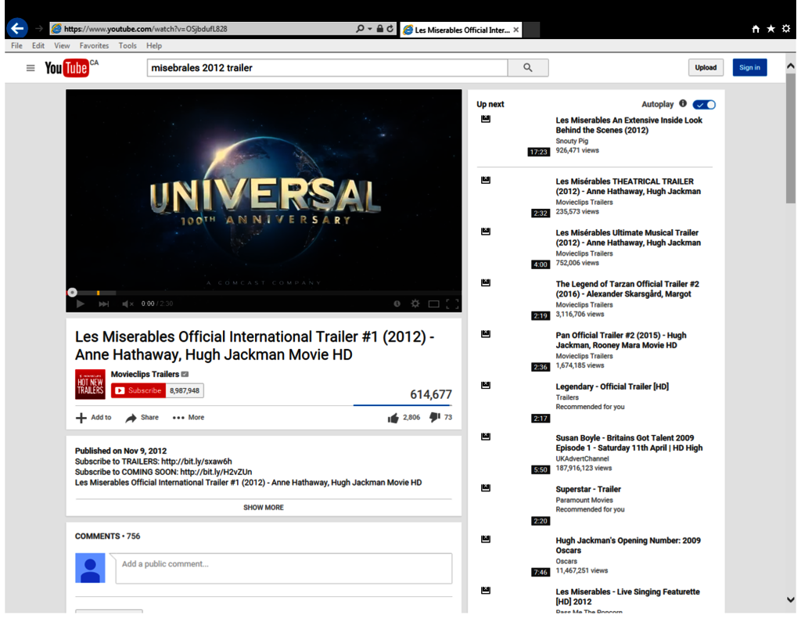Open browser Favorites star
801x618 pixels.
pos(770,29)
